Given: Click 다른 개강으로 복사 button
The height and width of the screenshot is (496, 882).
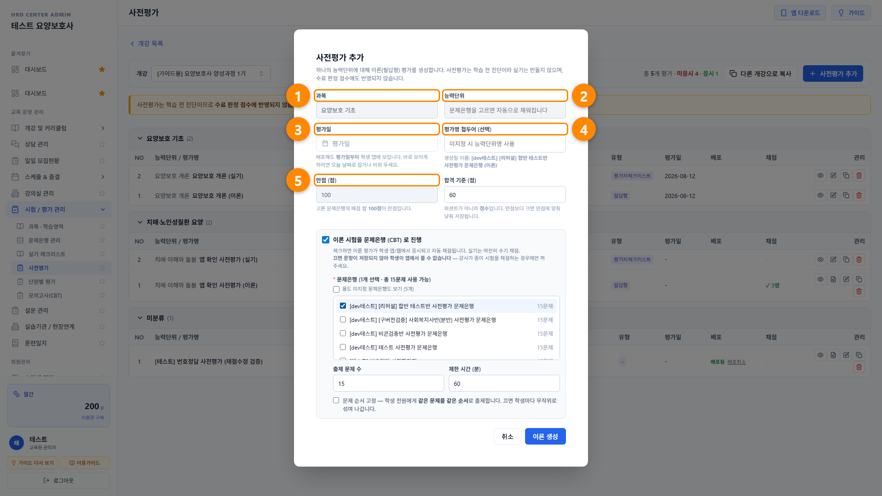Looking at the screenshot, I should [760, 73].
